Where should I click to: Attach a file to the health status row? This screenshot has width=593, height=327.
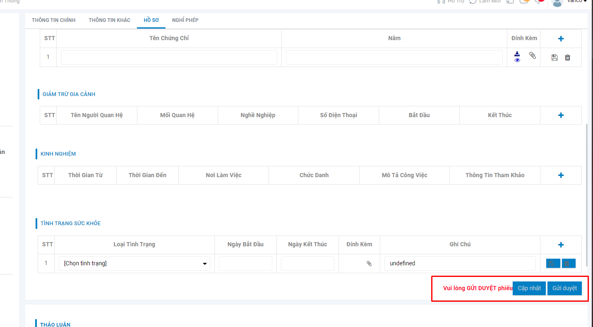coord(369,263)
